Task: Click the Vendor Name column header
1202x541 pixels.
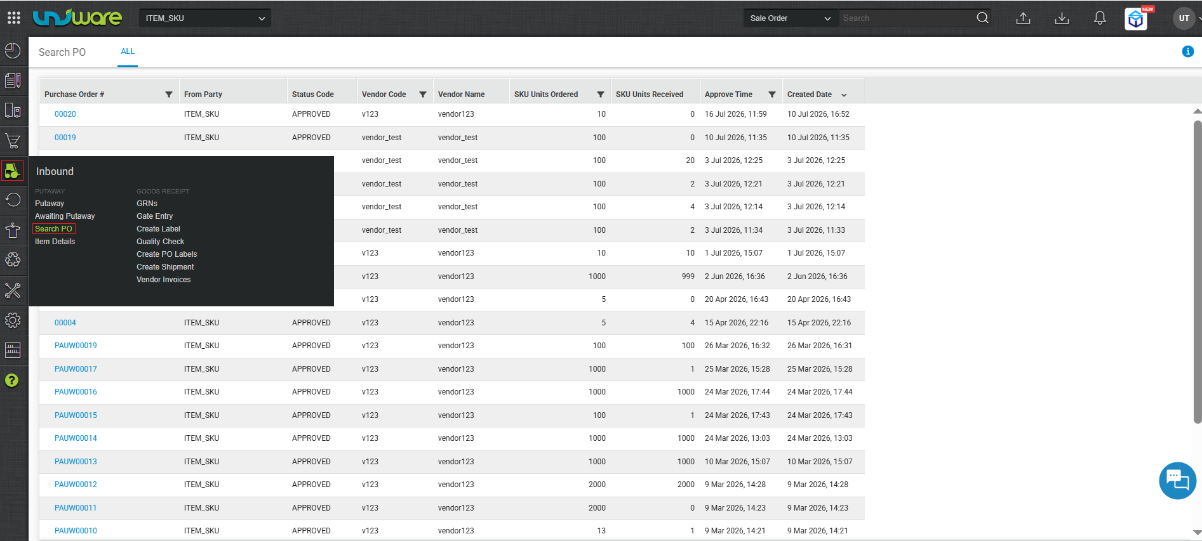Action: pyautogui.click(x=462, y=95)
